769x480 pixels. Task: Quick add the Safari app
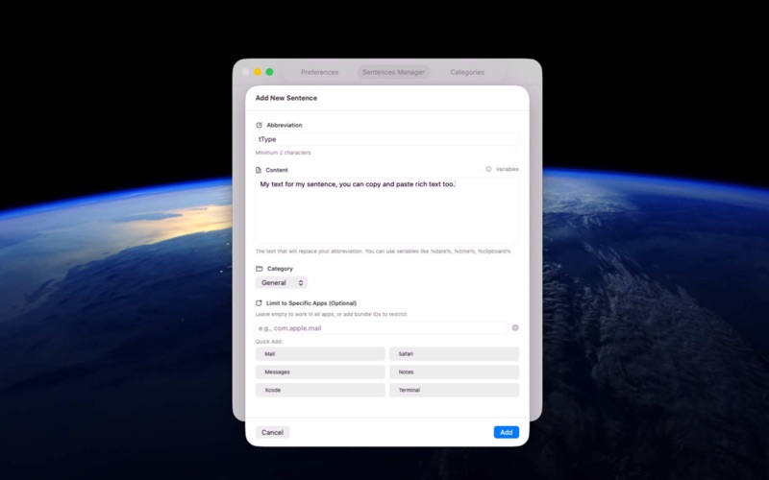(454, 353)
